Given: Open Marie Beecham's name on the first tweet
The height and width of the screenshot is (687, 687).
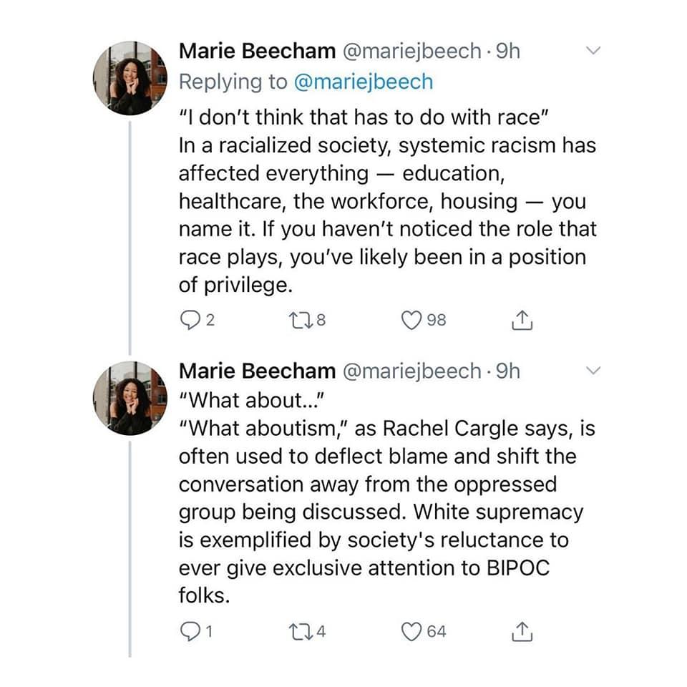Looking at the screenshot, I should [256, 51].
